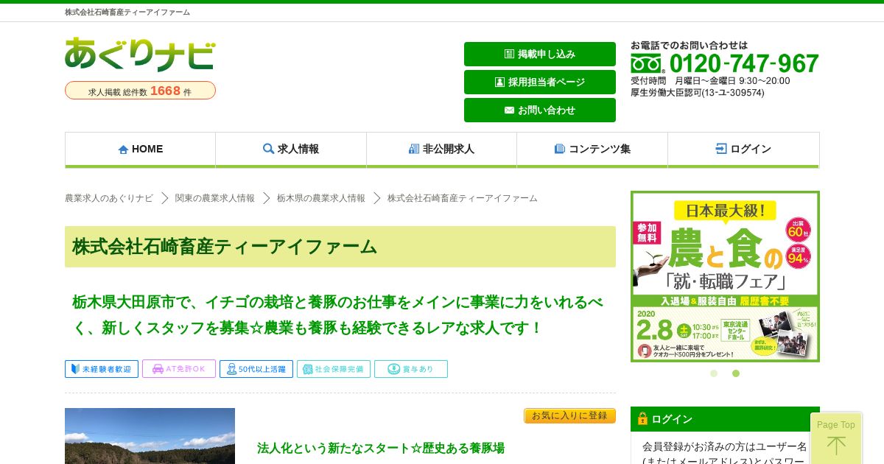Image resolution: width=884 pixels, height=464 pixels.
Task: Open 求人情報 in the navigation bar
Action: [x=291, y=150]
